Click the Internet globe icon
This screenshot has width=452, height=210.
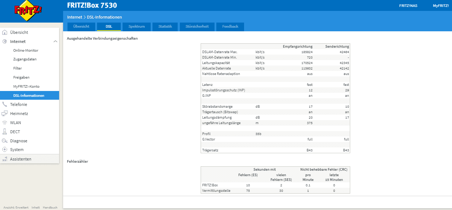(5, 41)
